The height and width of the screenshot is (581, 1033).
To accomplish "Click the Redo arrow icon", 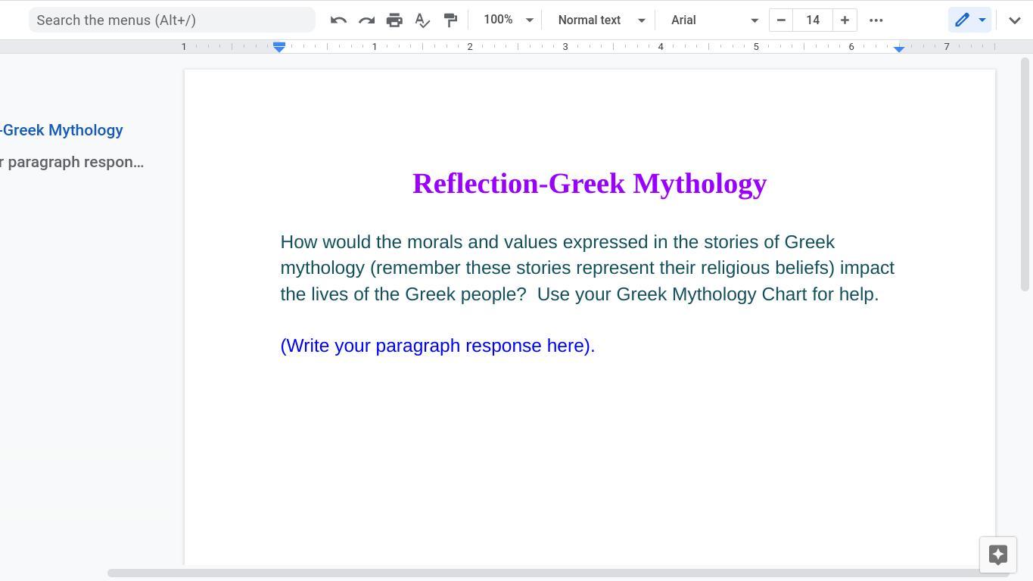I will coord(366,20).
